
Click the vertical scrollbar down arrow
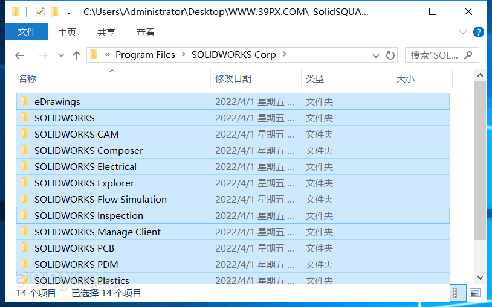[x=481, y=277]
